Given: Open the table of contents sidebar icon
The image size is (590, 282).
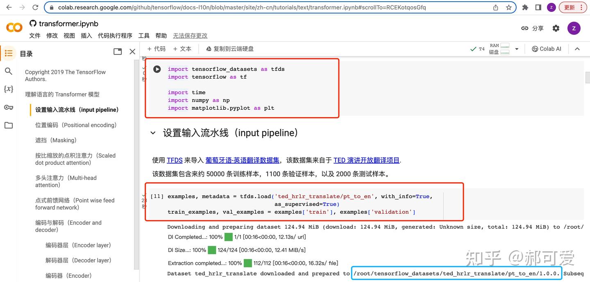Looking at the screenshot, I should pyautogui.click(x=9, y=53).
